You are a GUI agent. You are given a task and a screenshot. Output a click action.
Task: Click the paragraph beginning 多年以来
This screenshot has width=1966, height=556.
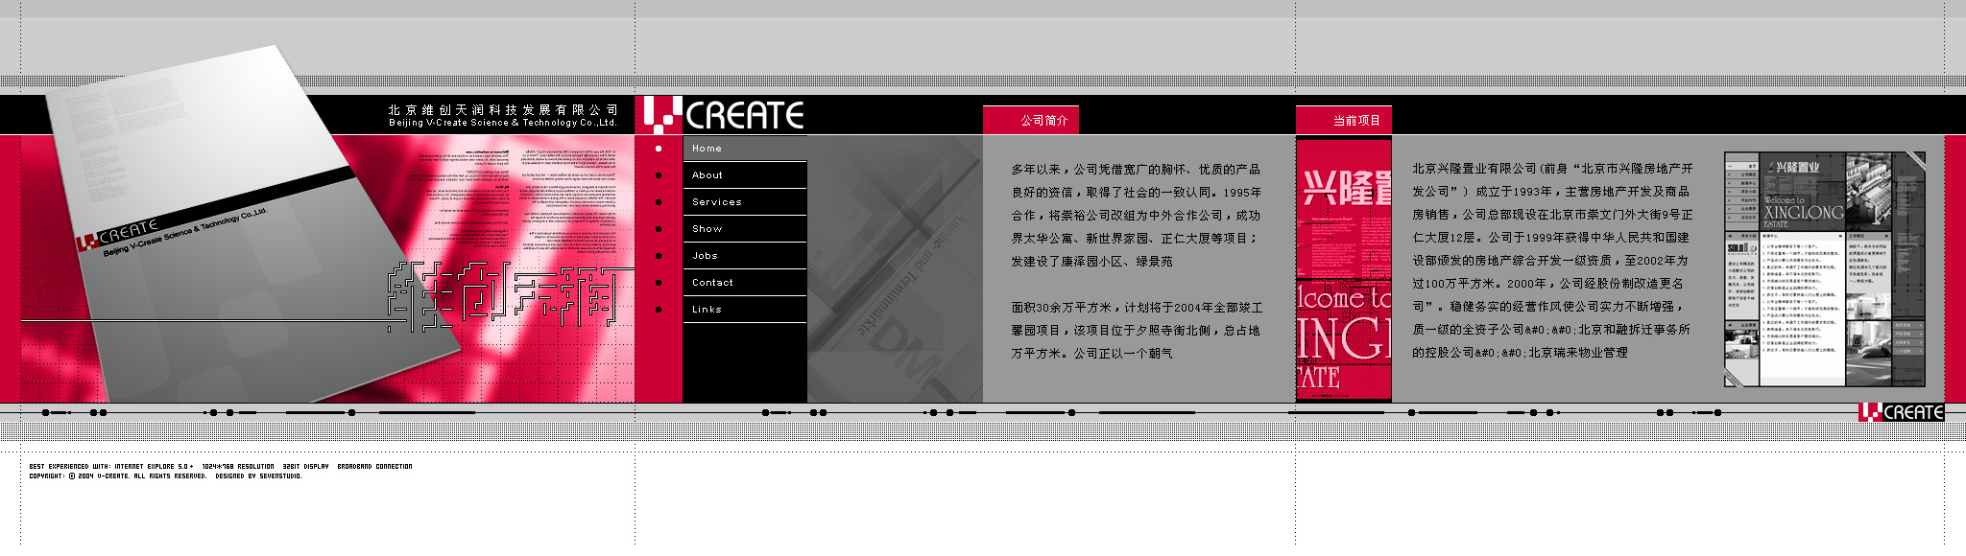click(x=1136, y=216)
